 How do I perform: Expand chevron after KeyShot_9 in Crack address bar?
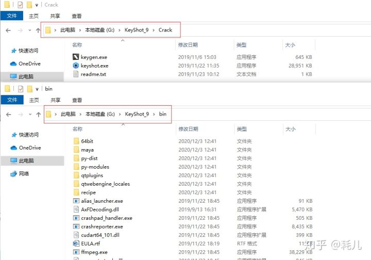[x=154, y=30]
